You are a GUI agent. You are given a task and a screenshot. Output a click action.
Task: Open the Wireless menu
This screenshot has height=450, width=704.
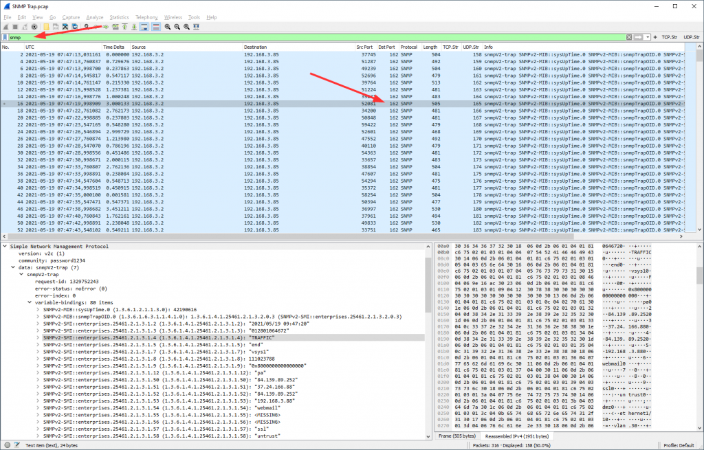[173, 17]
